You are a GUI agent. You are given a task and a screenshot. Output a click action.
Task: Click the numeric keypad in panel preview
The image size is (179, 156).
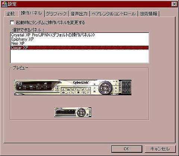click(126, 87)
